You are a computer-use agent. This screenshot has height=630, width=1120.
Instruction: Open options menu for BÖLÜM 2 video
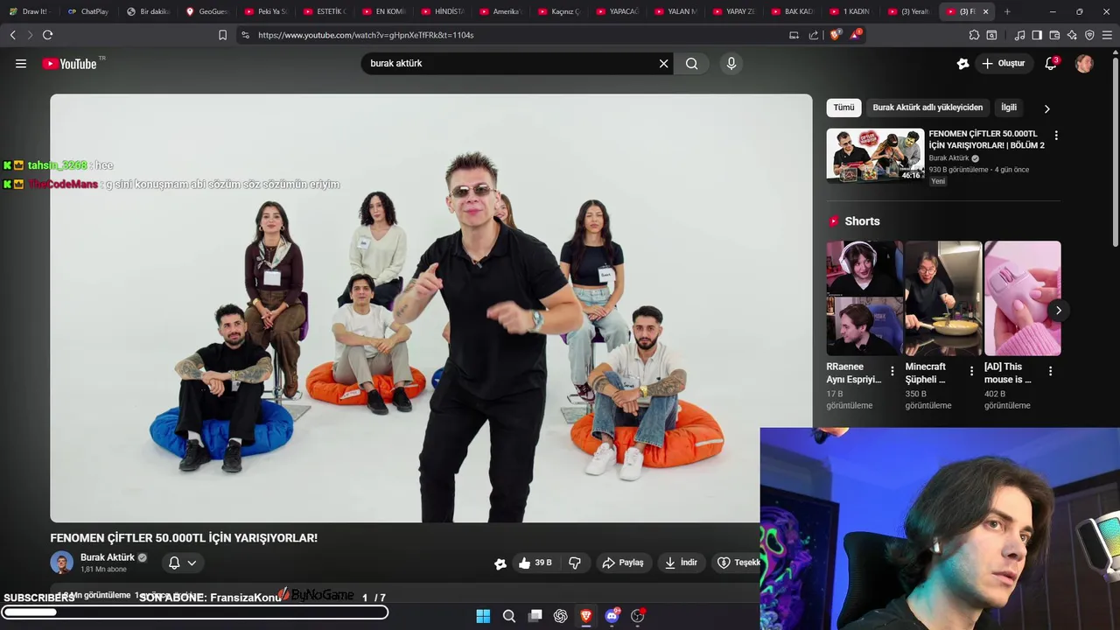pyautogui.click(x=1056, y=136)
